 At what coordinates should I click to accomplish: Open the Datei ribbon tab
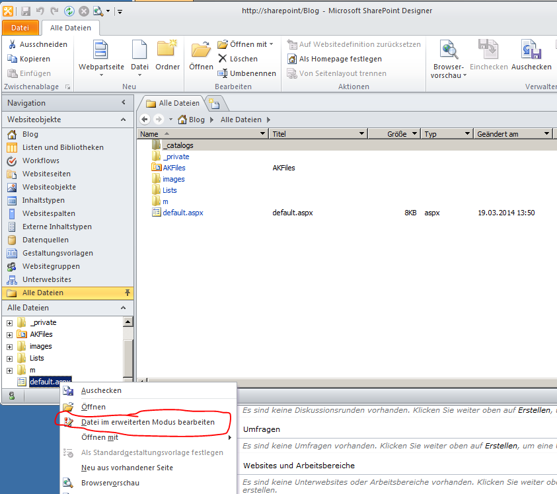20,28
